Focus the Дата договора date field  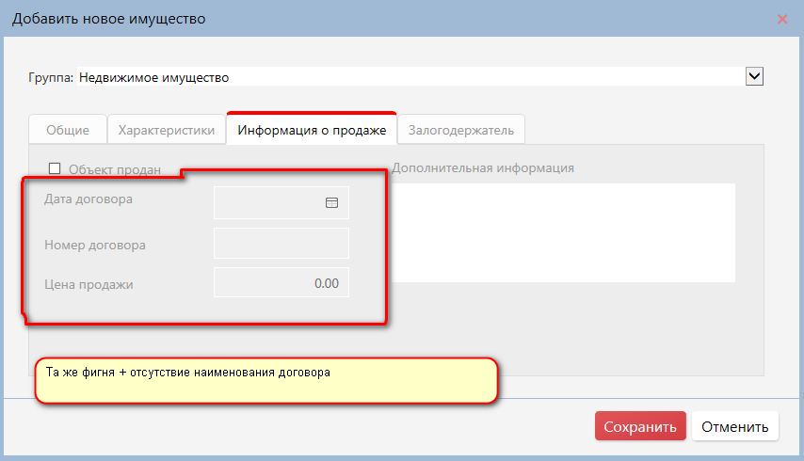coord(268,202)
